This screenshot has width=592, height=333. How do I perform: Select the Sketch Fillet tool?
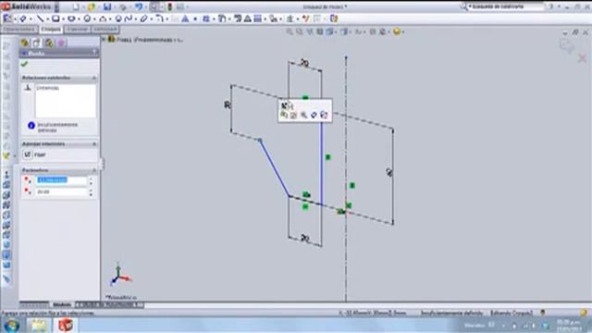160,18
